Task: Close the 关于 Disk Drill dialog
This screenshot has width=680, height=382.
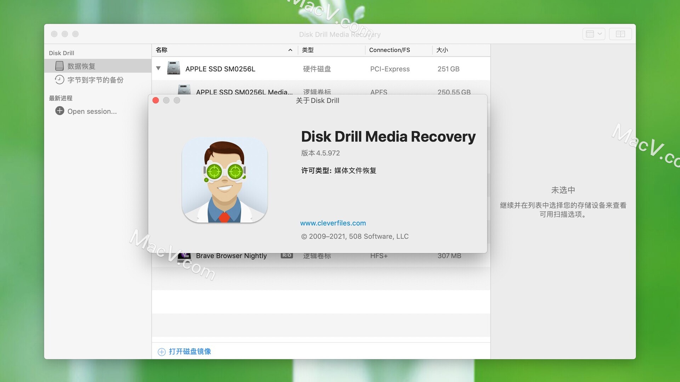Action: (x=155, y=100)
